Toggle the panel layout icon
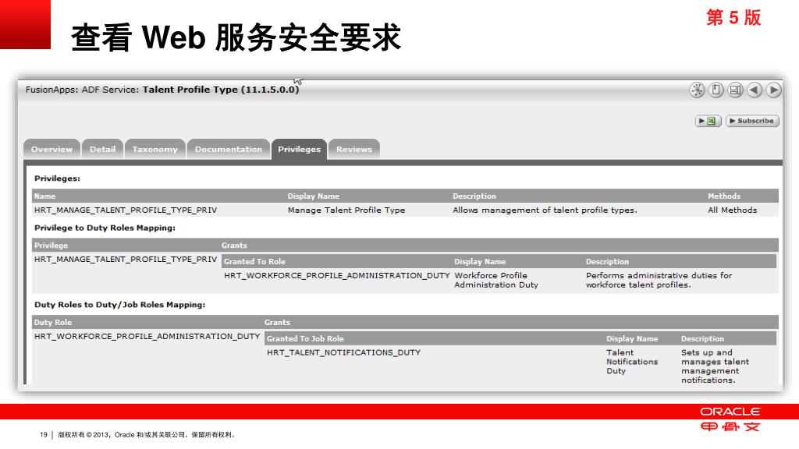The width and height of the screenshot is (799, 449). point(735,90)
